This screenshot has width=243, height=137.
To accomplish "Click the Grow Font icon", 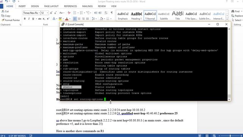I will (51, 13).
